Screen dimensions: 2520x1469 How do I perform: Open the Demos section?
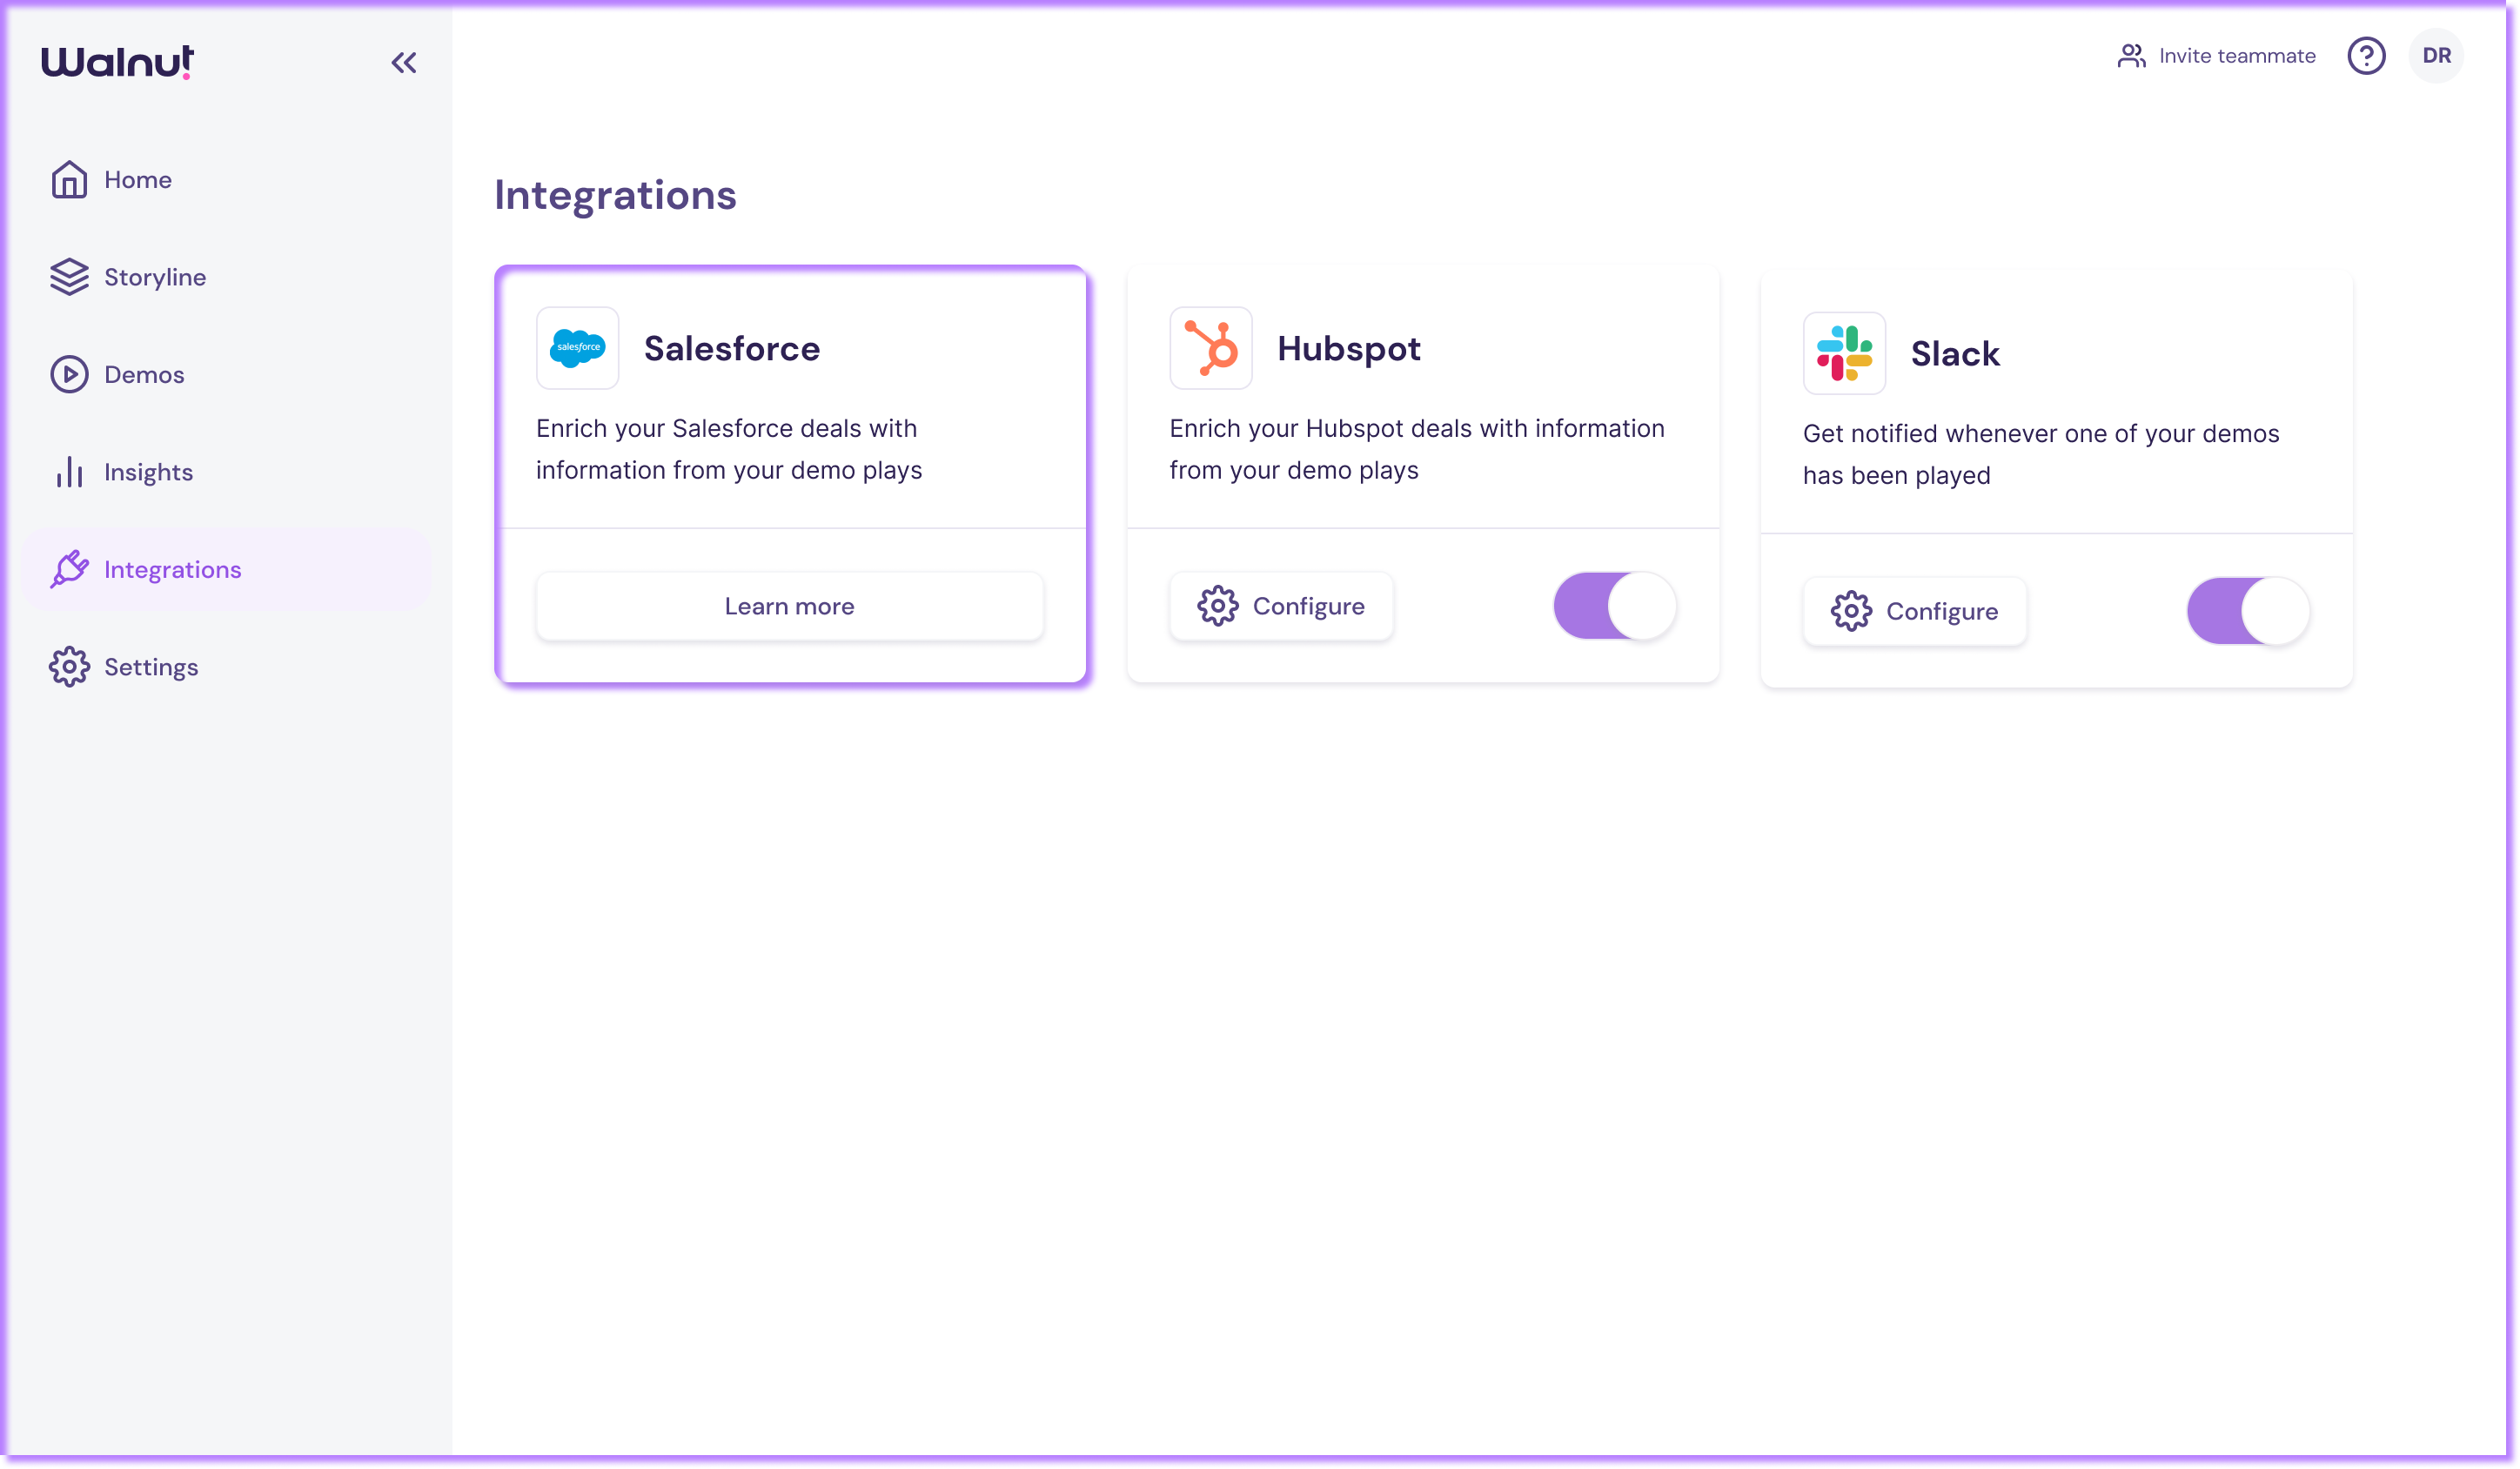coord(227,374)
